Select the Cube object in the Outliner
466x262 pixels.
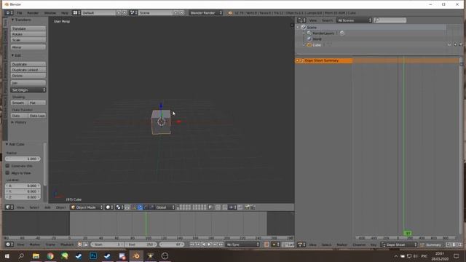click(x=317, y=45)
